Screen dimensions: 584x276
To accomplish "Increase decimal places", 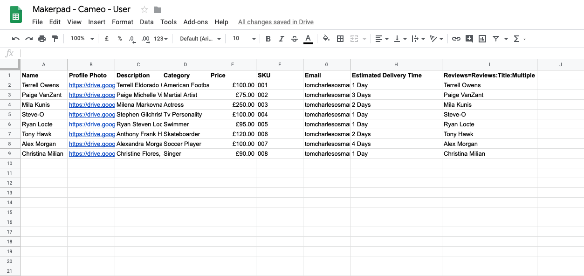I will [x=145, y=39].
